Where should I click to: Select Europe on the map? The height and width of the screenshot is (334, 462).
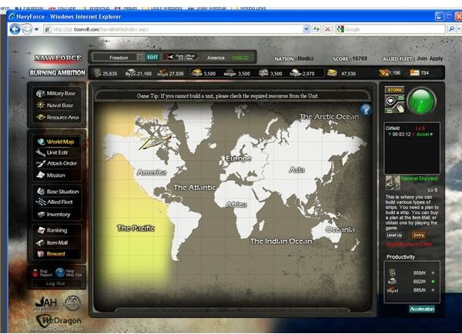pos(239,159)
